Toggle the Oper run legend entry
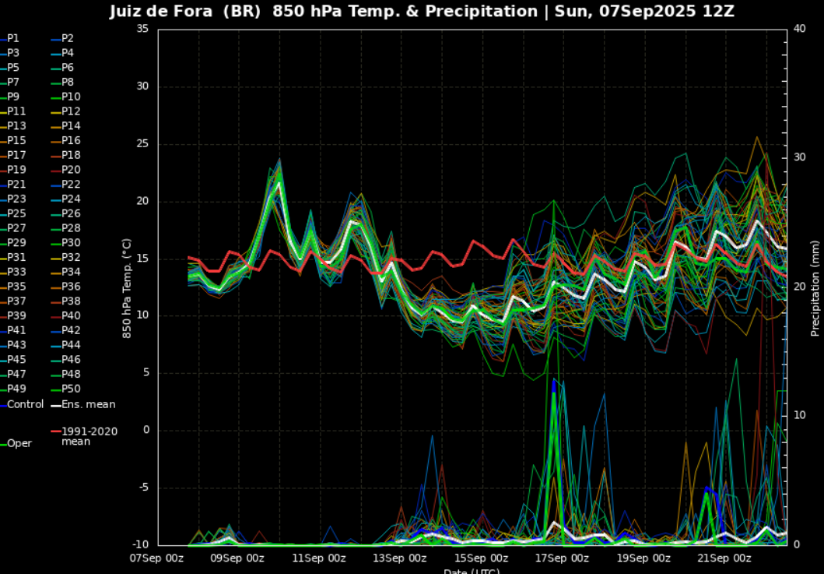Image resolution: width=824 pixels, height=574 pixels. pyautogui.click(x=19, y=443)
